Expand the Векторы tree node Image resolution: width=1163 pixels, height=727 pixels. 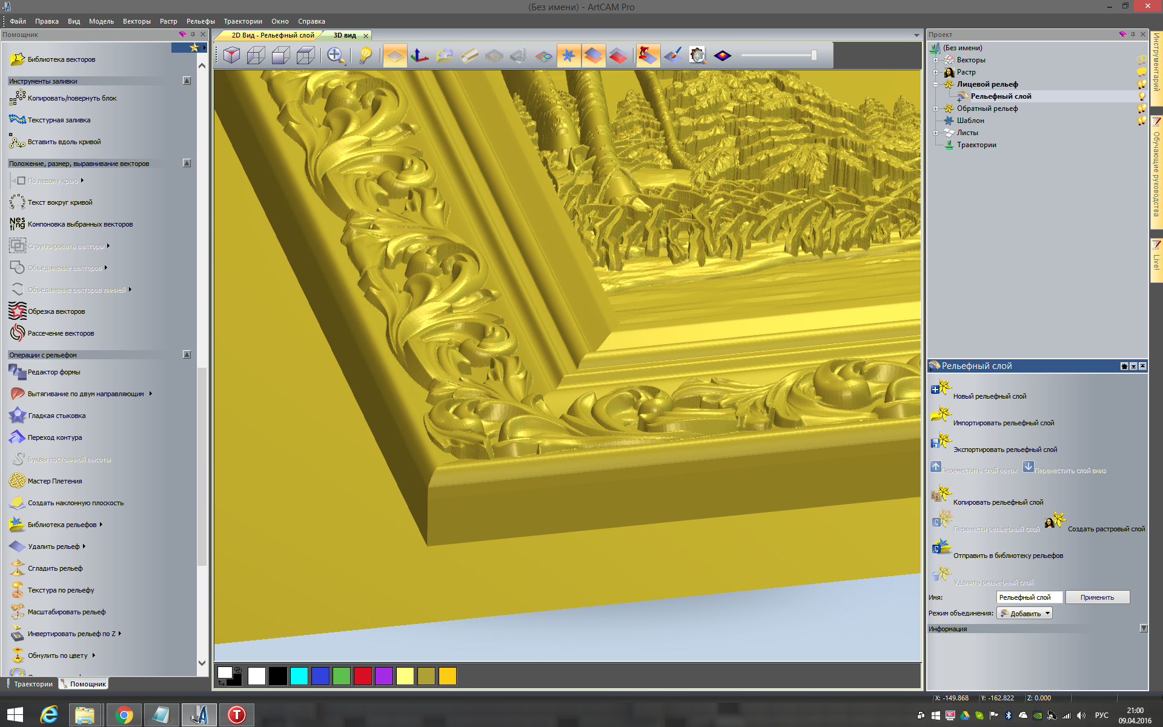tap(935, 60)
